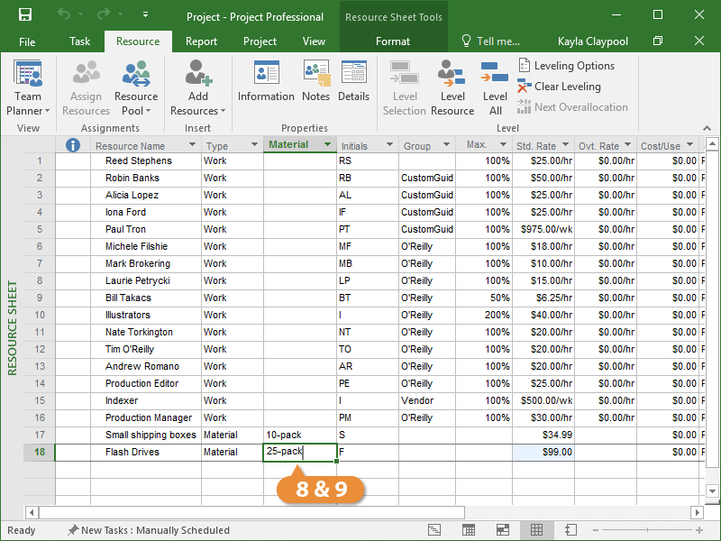Viewport: 721px width, 541px height.
Task: Open resource Information dialog
Action: (266, 81)
